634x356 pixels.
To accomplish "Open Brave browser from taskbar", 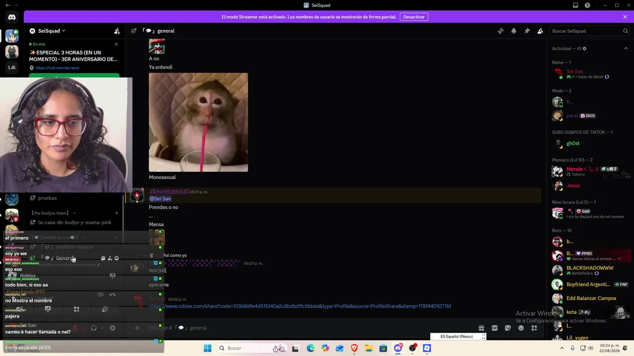I will tap(354, 348).
